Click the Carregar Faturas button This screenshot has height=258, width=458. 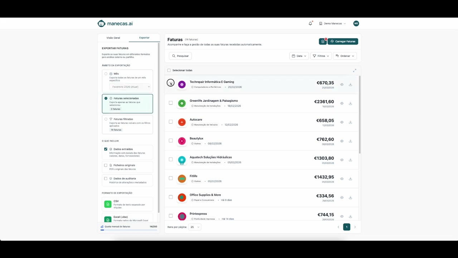click(343, 42)
